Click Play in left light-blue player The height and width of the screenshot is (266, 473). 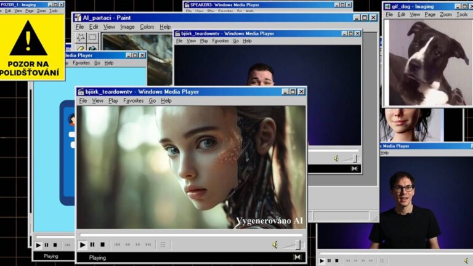pyautogui.click(x=38, y=245)
